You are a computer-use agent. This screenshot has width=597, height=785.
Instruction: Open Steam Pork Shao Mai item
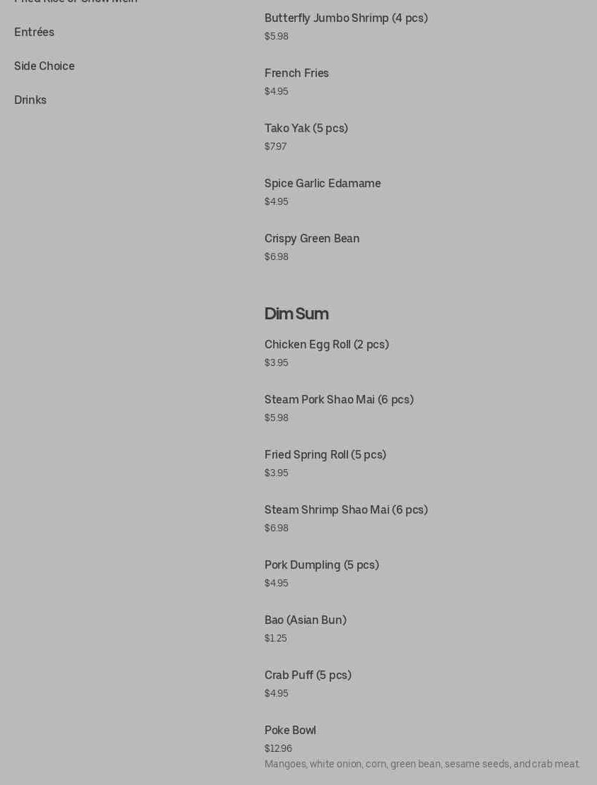[x=339, y=400]
